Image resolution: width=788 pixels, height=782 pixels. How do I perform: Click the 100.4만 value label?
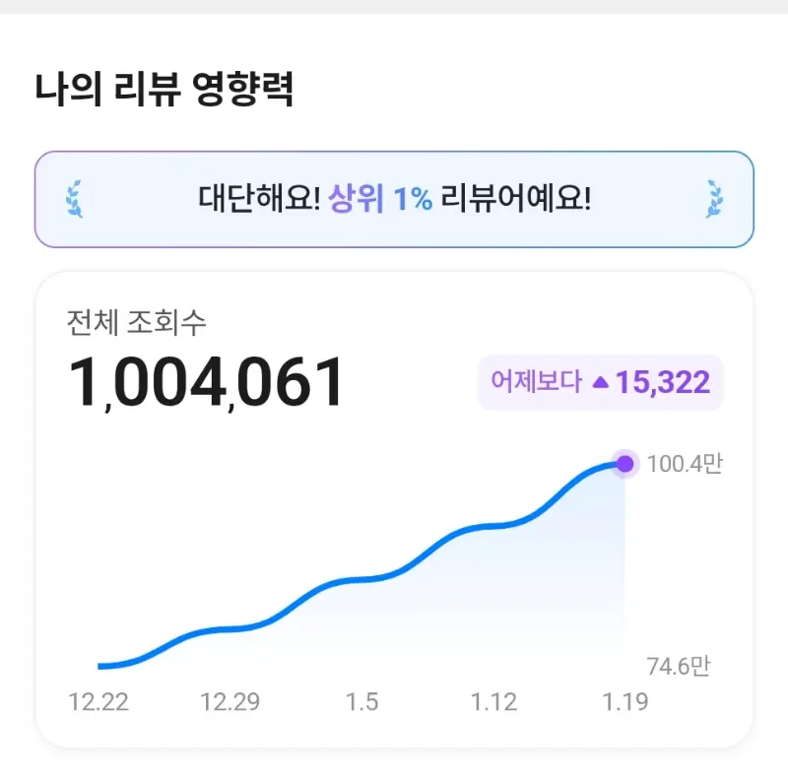[x=687, y=465]
